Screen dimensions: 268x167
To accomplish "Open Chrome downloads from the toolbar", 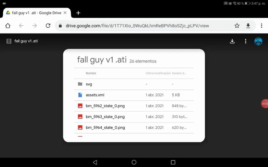I will coord(248,26).
